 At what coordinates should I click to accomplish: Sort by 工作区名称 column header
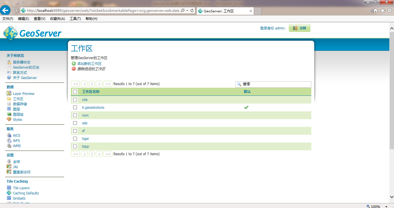click(91, 92)
